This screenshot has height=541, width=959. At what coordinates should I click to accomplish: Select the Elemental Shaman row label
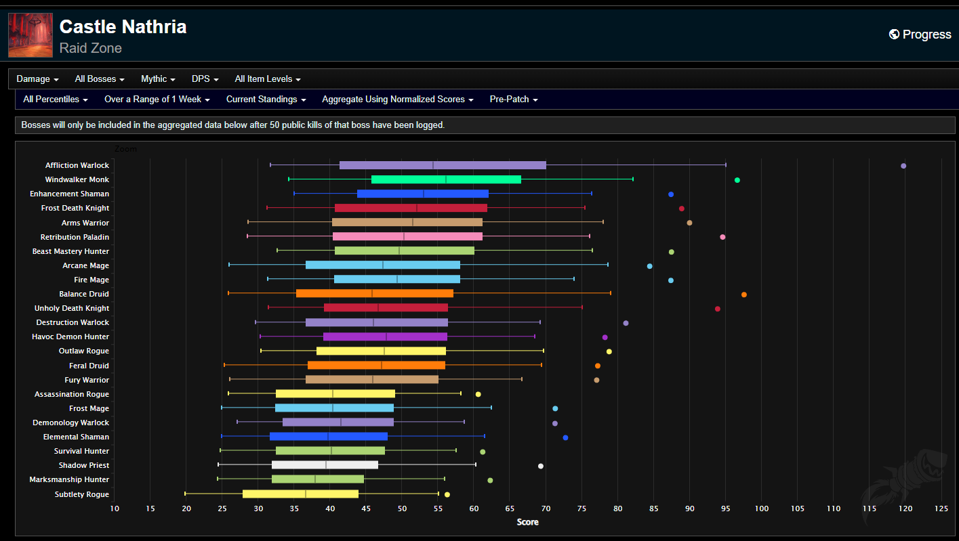pos(76,437)
